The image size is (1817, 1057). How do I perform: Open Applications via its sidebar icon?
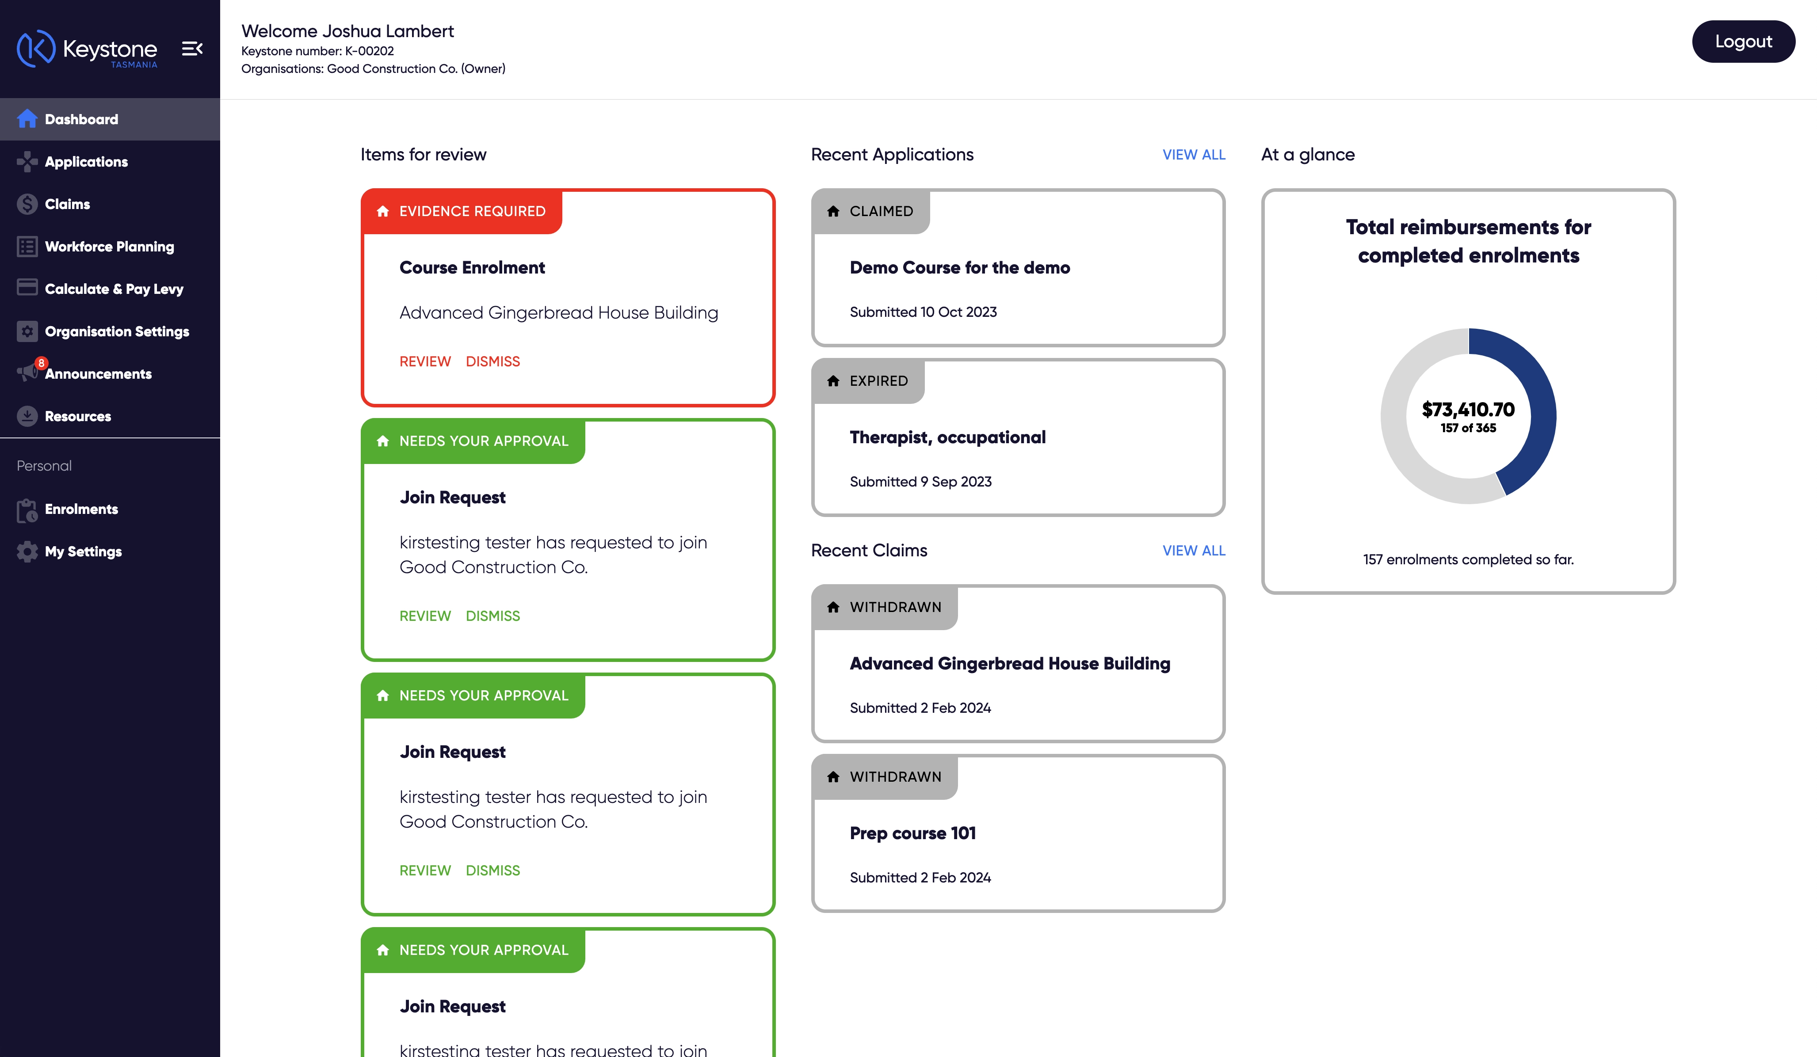coord(27,161)
